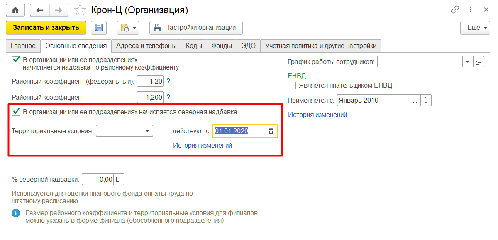Switch to the Коды tab
This screenshot has height=240, width=498.
point(194,46)
